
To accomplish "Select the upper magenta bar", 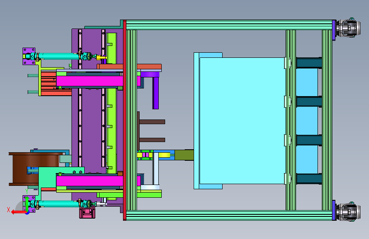I will coord(90,81).
